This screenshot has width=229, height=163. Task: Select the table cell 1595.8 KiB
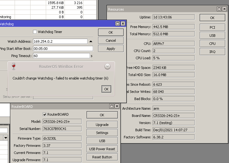(55, 3)
